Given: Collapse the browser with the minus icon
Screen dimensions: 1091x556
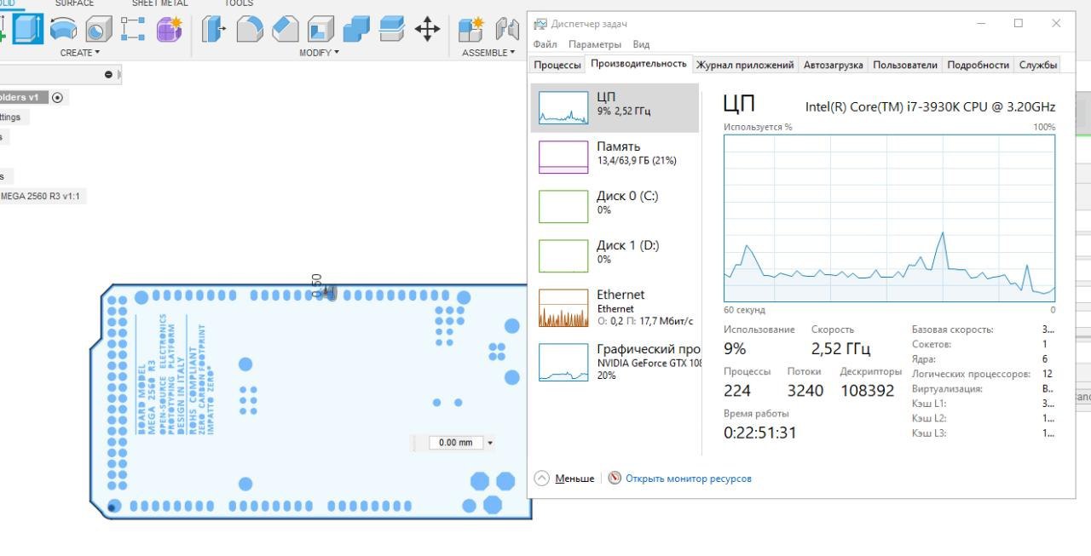Looking at the screenshot, I should coord(108,75).
